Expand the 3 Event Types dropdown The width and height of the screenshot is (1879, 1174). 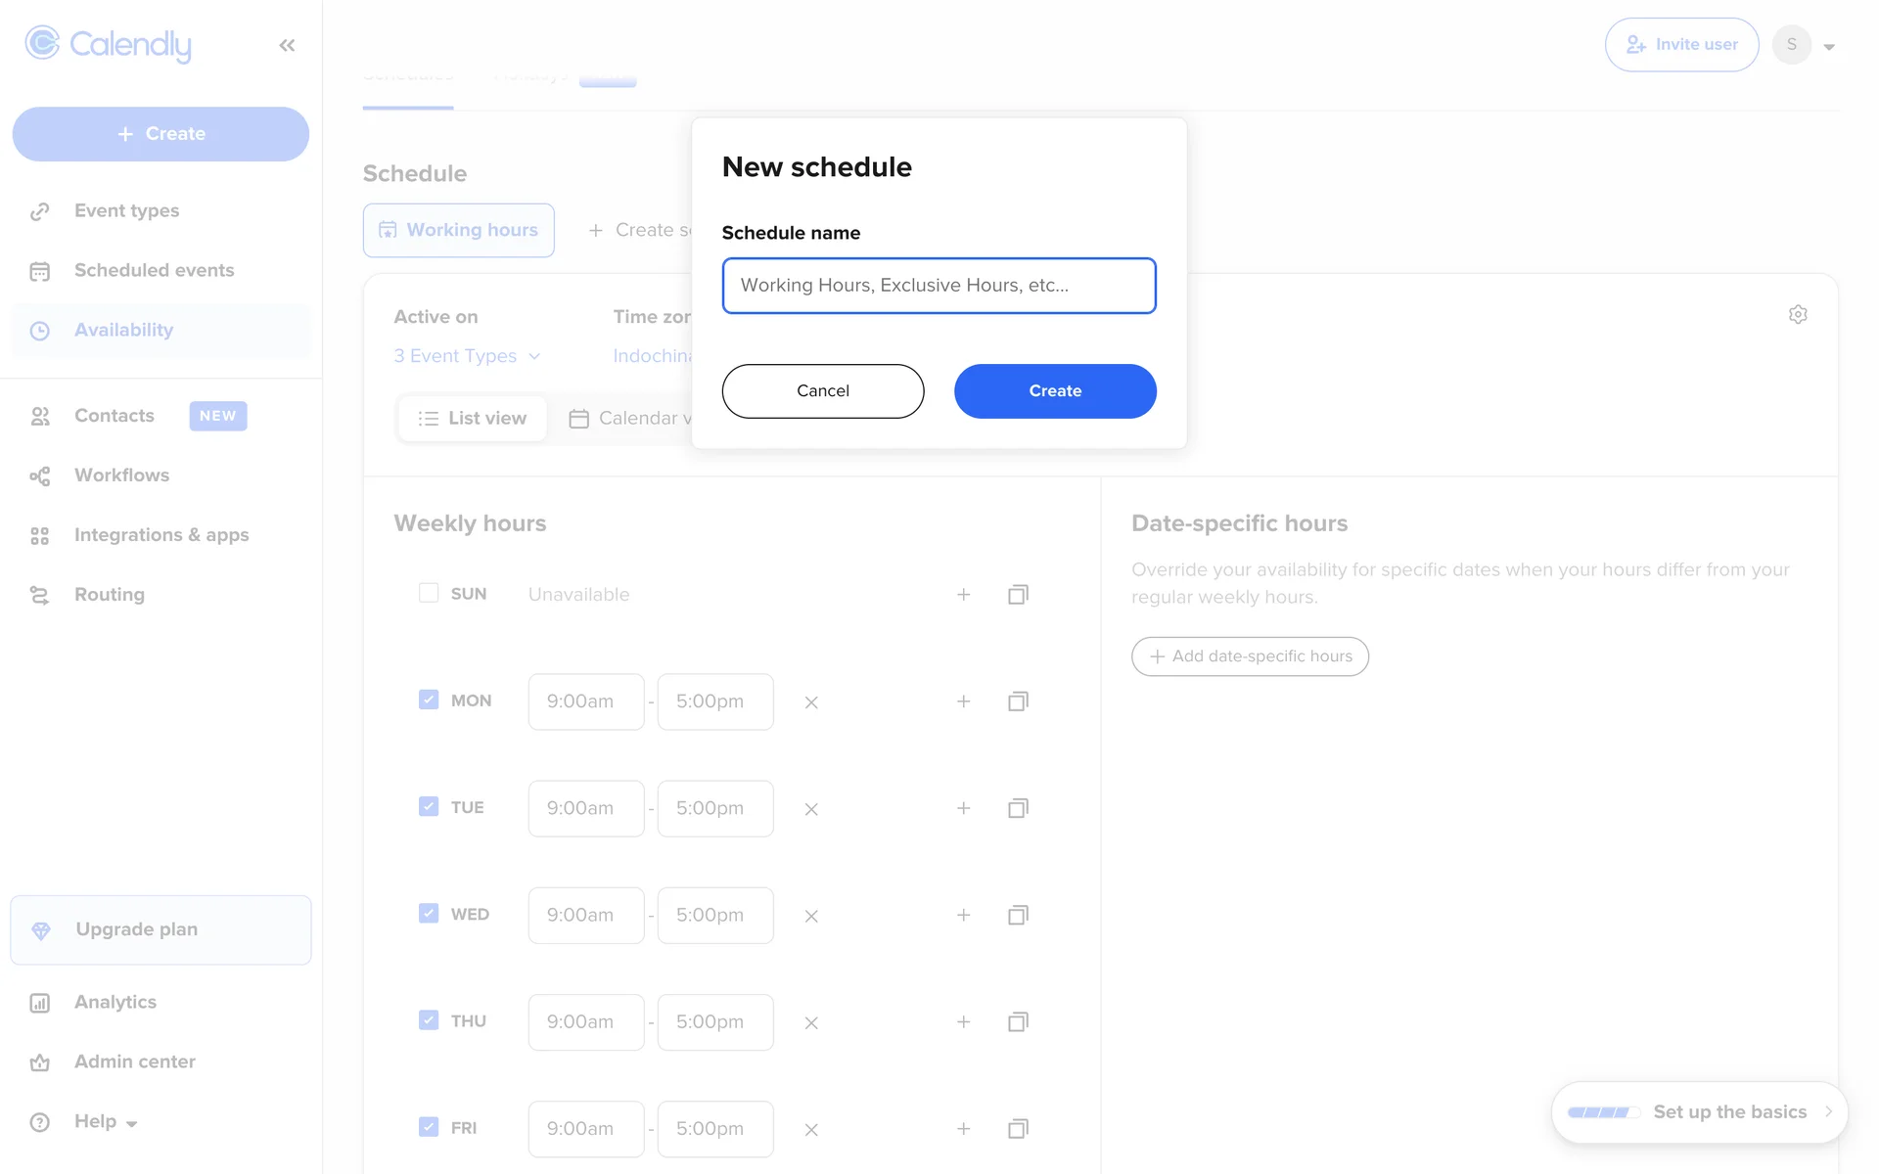(467, 356)
